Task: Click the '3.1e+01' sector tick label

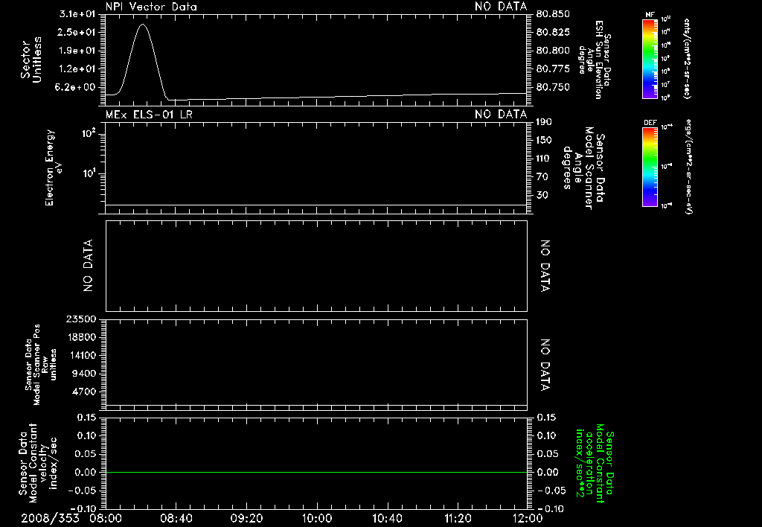Action: coord(77,13)
